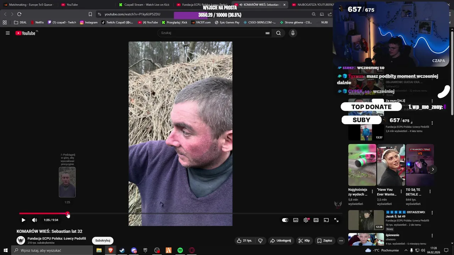Save the video with Zapisz button
Image resolution: width=454 pixels, height=255 pixels.
[x=325, y=240]
